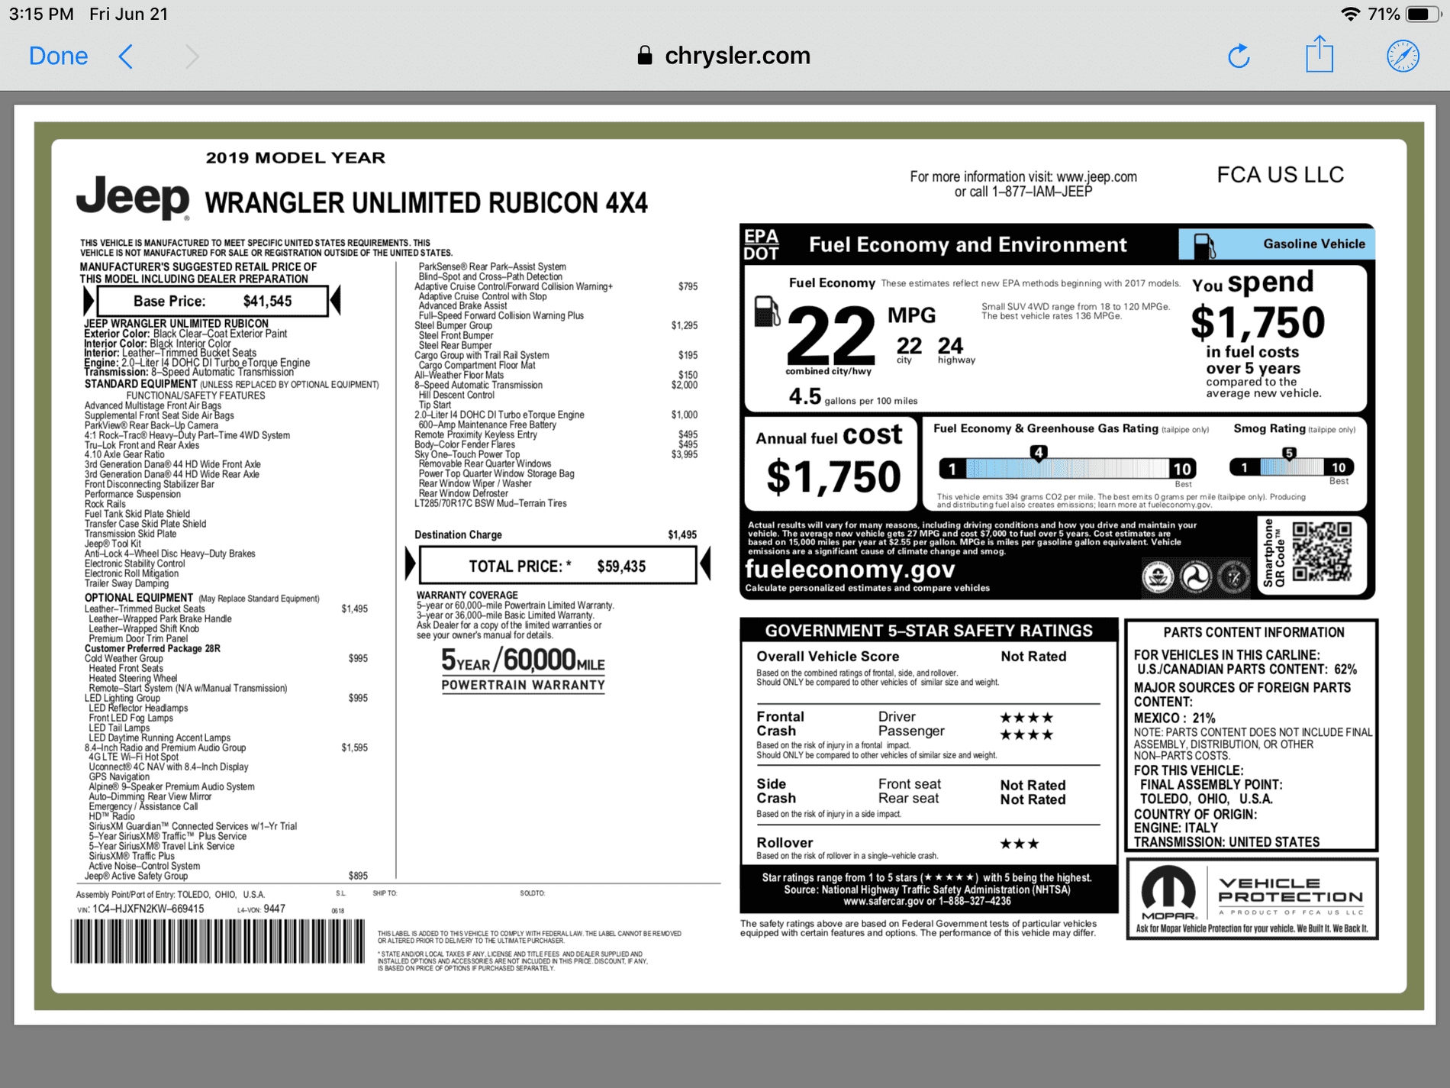This screenshot has height=1088, width=1450.
Task: Go forward with the right chevron
Action: [192, 56]
